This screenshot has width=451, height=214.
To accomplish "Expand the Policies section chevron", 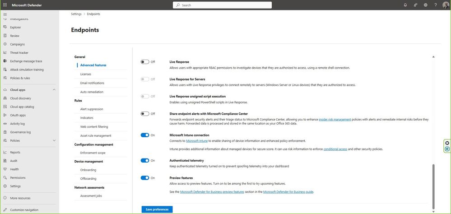I will (x=54, y=140).
